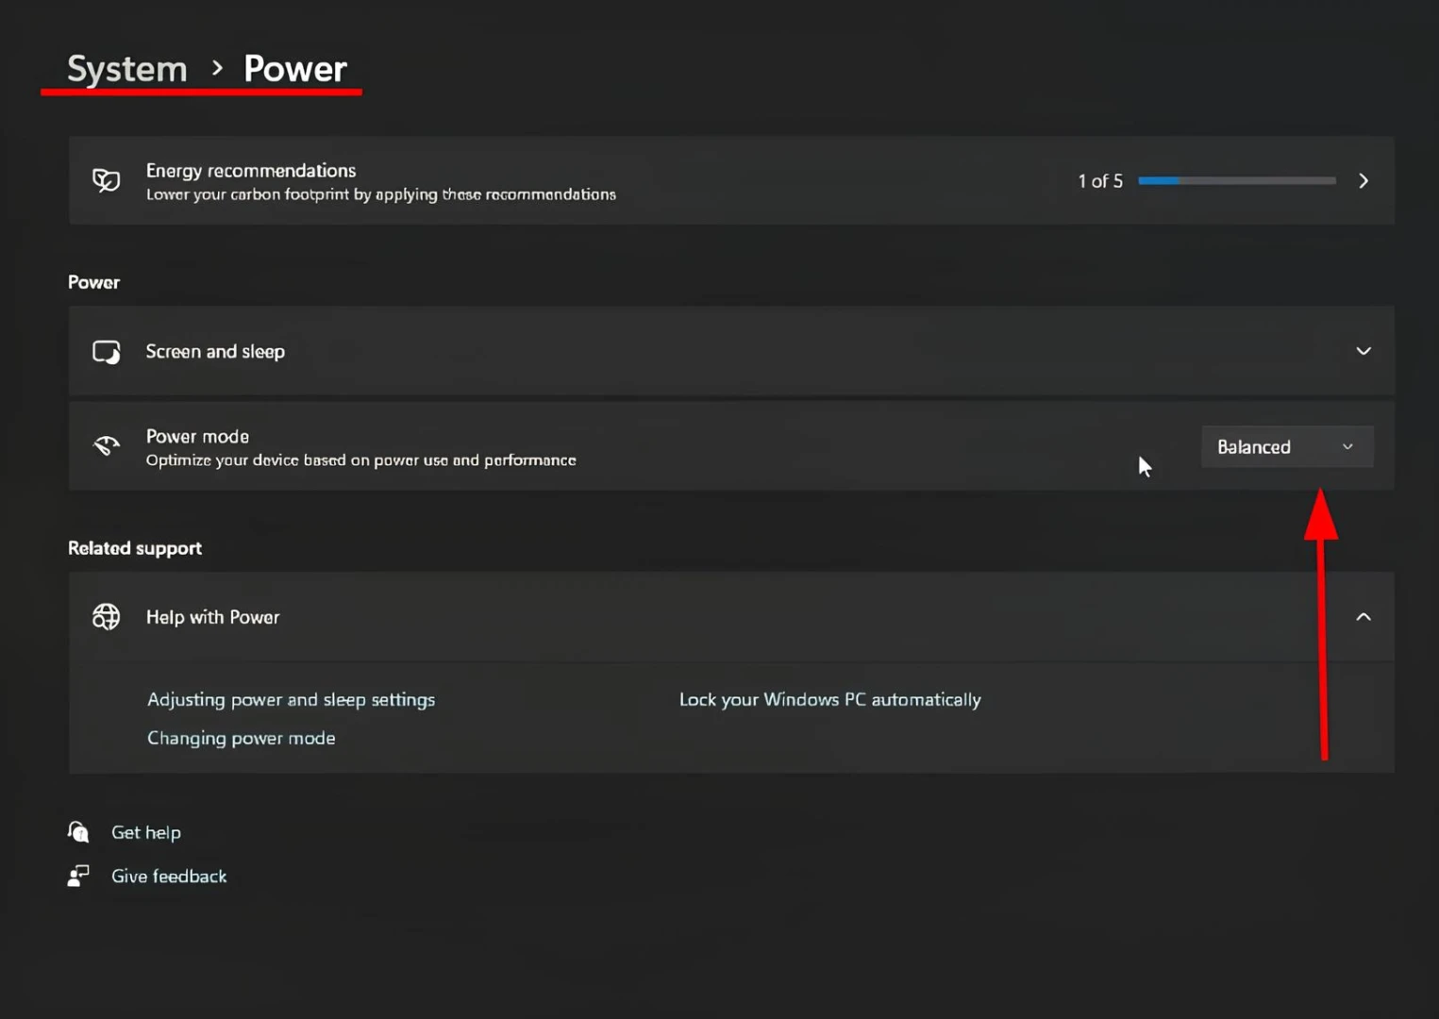Open the Get help link

[146, 832]
